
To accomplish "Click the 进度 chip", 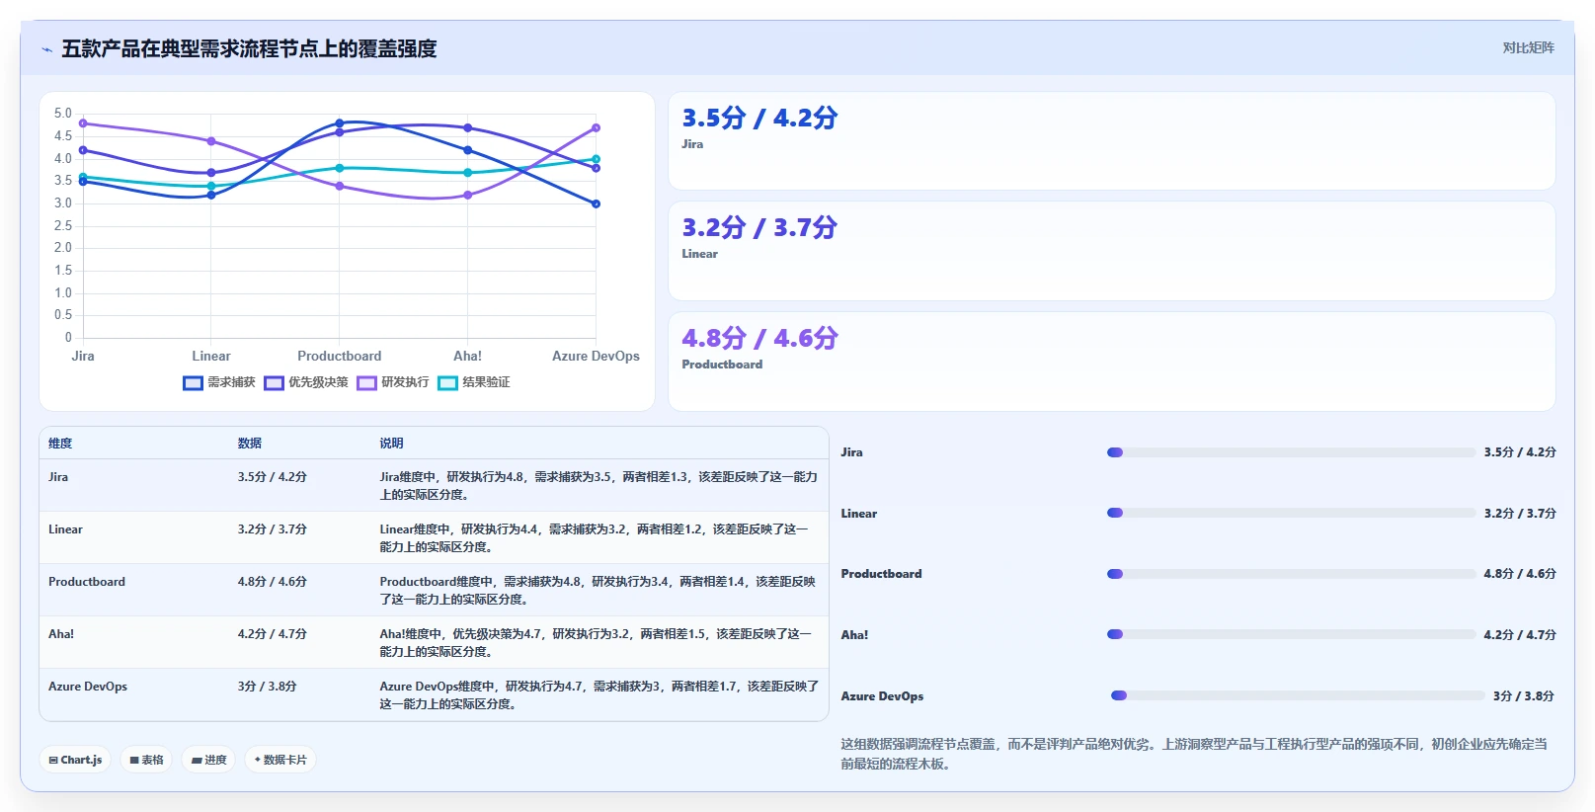I will pos(208,760).
